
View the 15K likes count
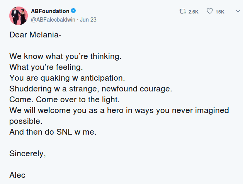[220, 12]
